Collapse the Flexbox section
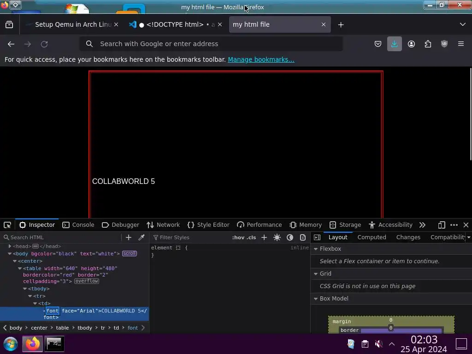Image resolution: width=472 pixels, height=354 pixels. [316, 249]
